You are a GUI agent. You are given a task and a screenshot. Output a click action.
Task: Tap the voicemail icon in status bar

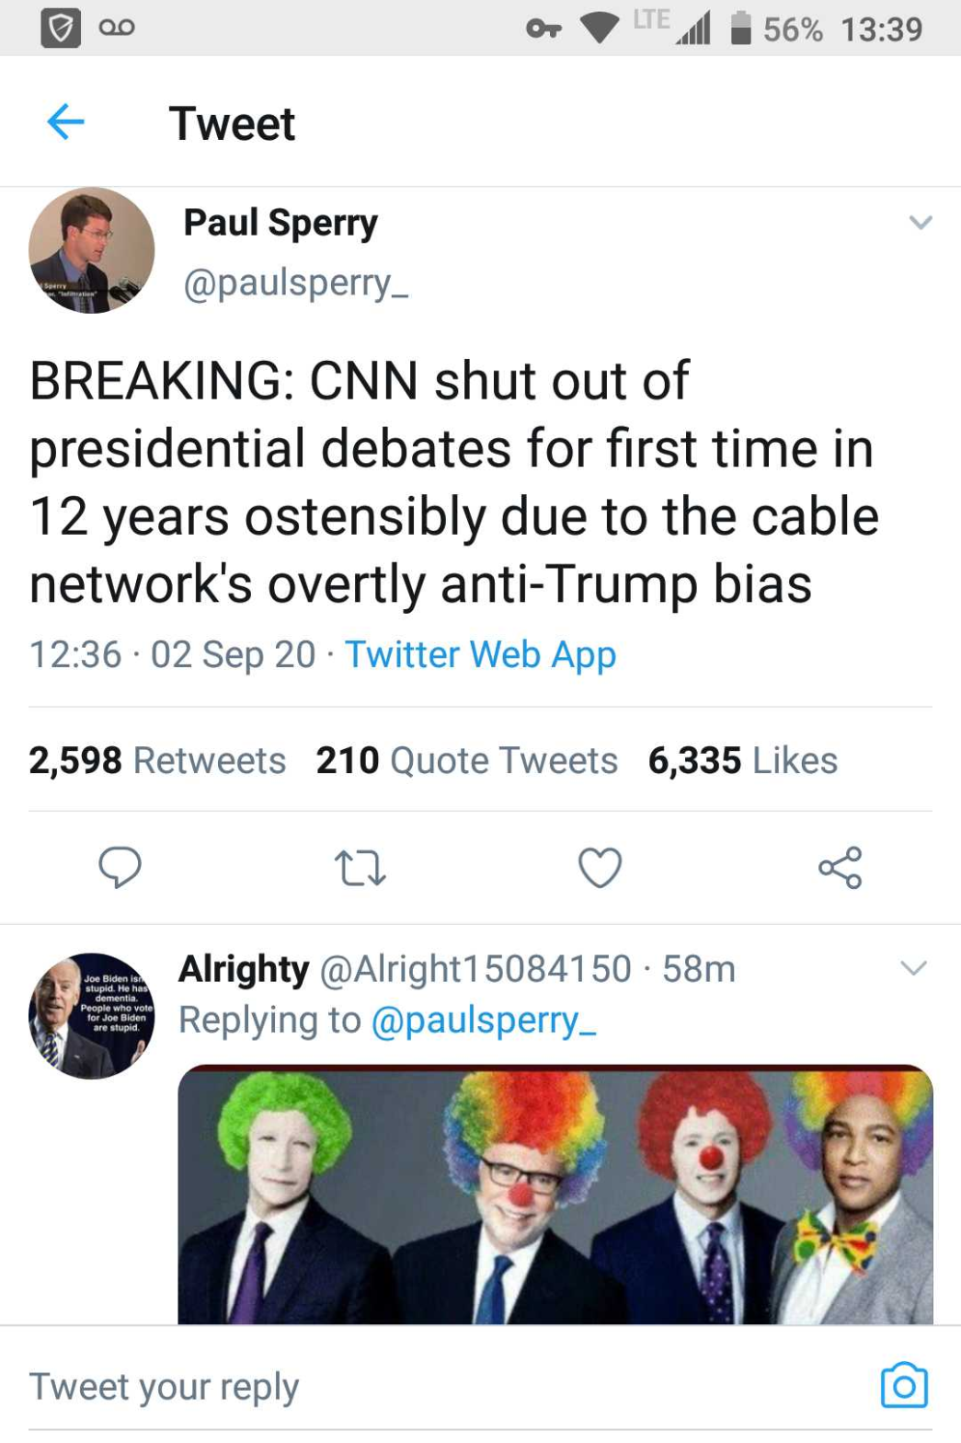coord(117,29)
